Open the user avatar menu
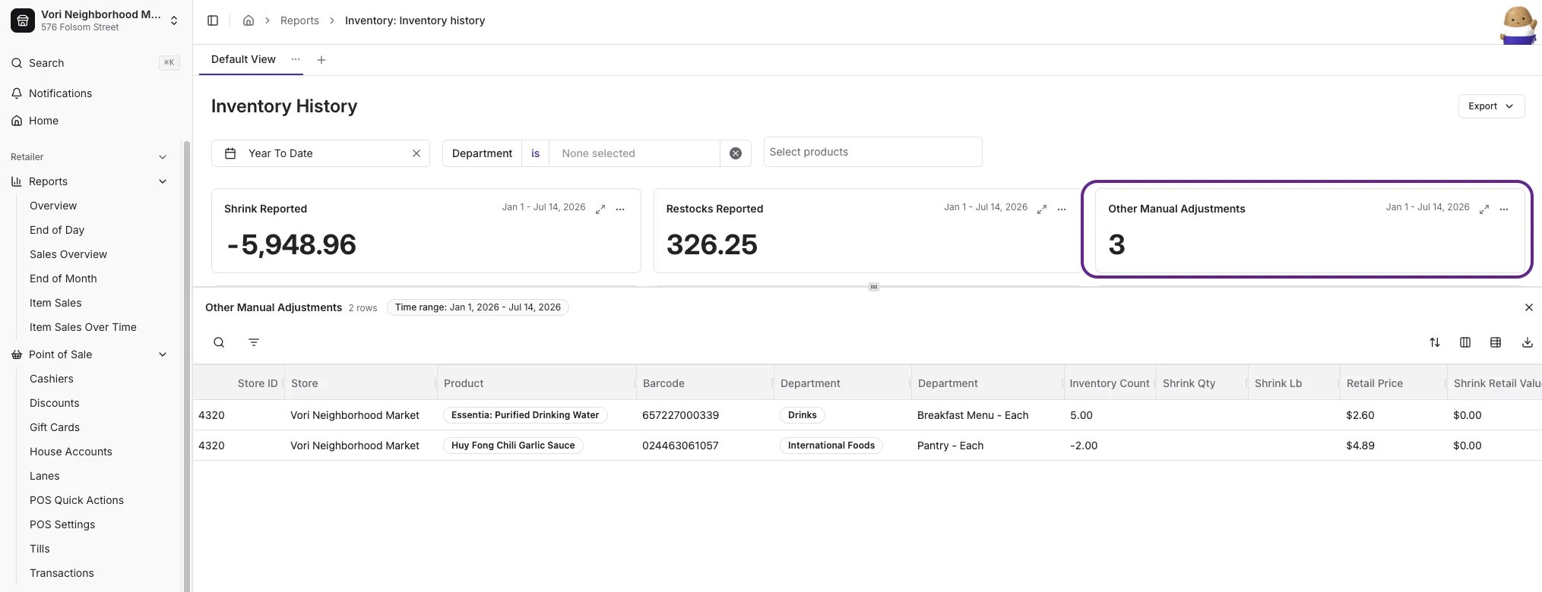The image size is (1542, 592). click(1518, 25)
